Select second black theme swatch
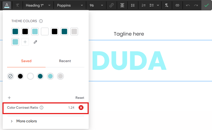Viewport: 212px width, 130px height. pos(25,31)
